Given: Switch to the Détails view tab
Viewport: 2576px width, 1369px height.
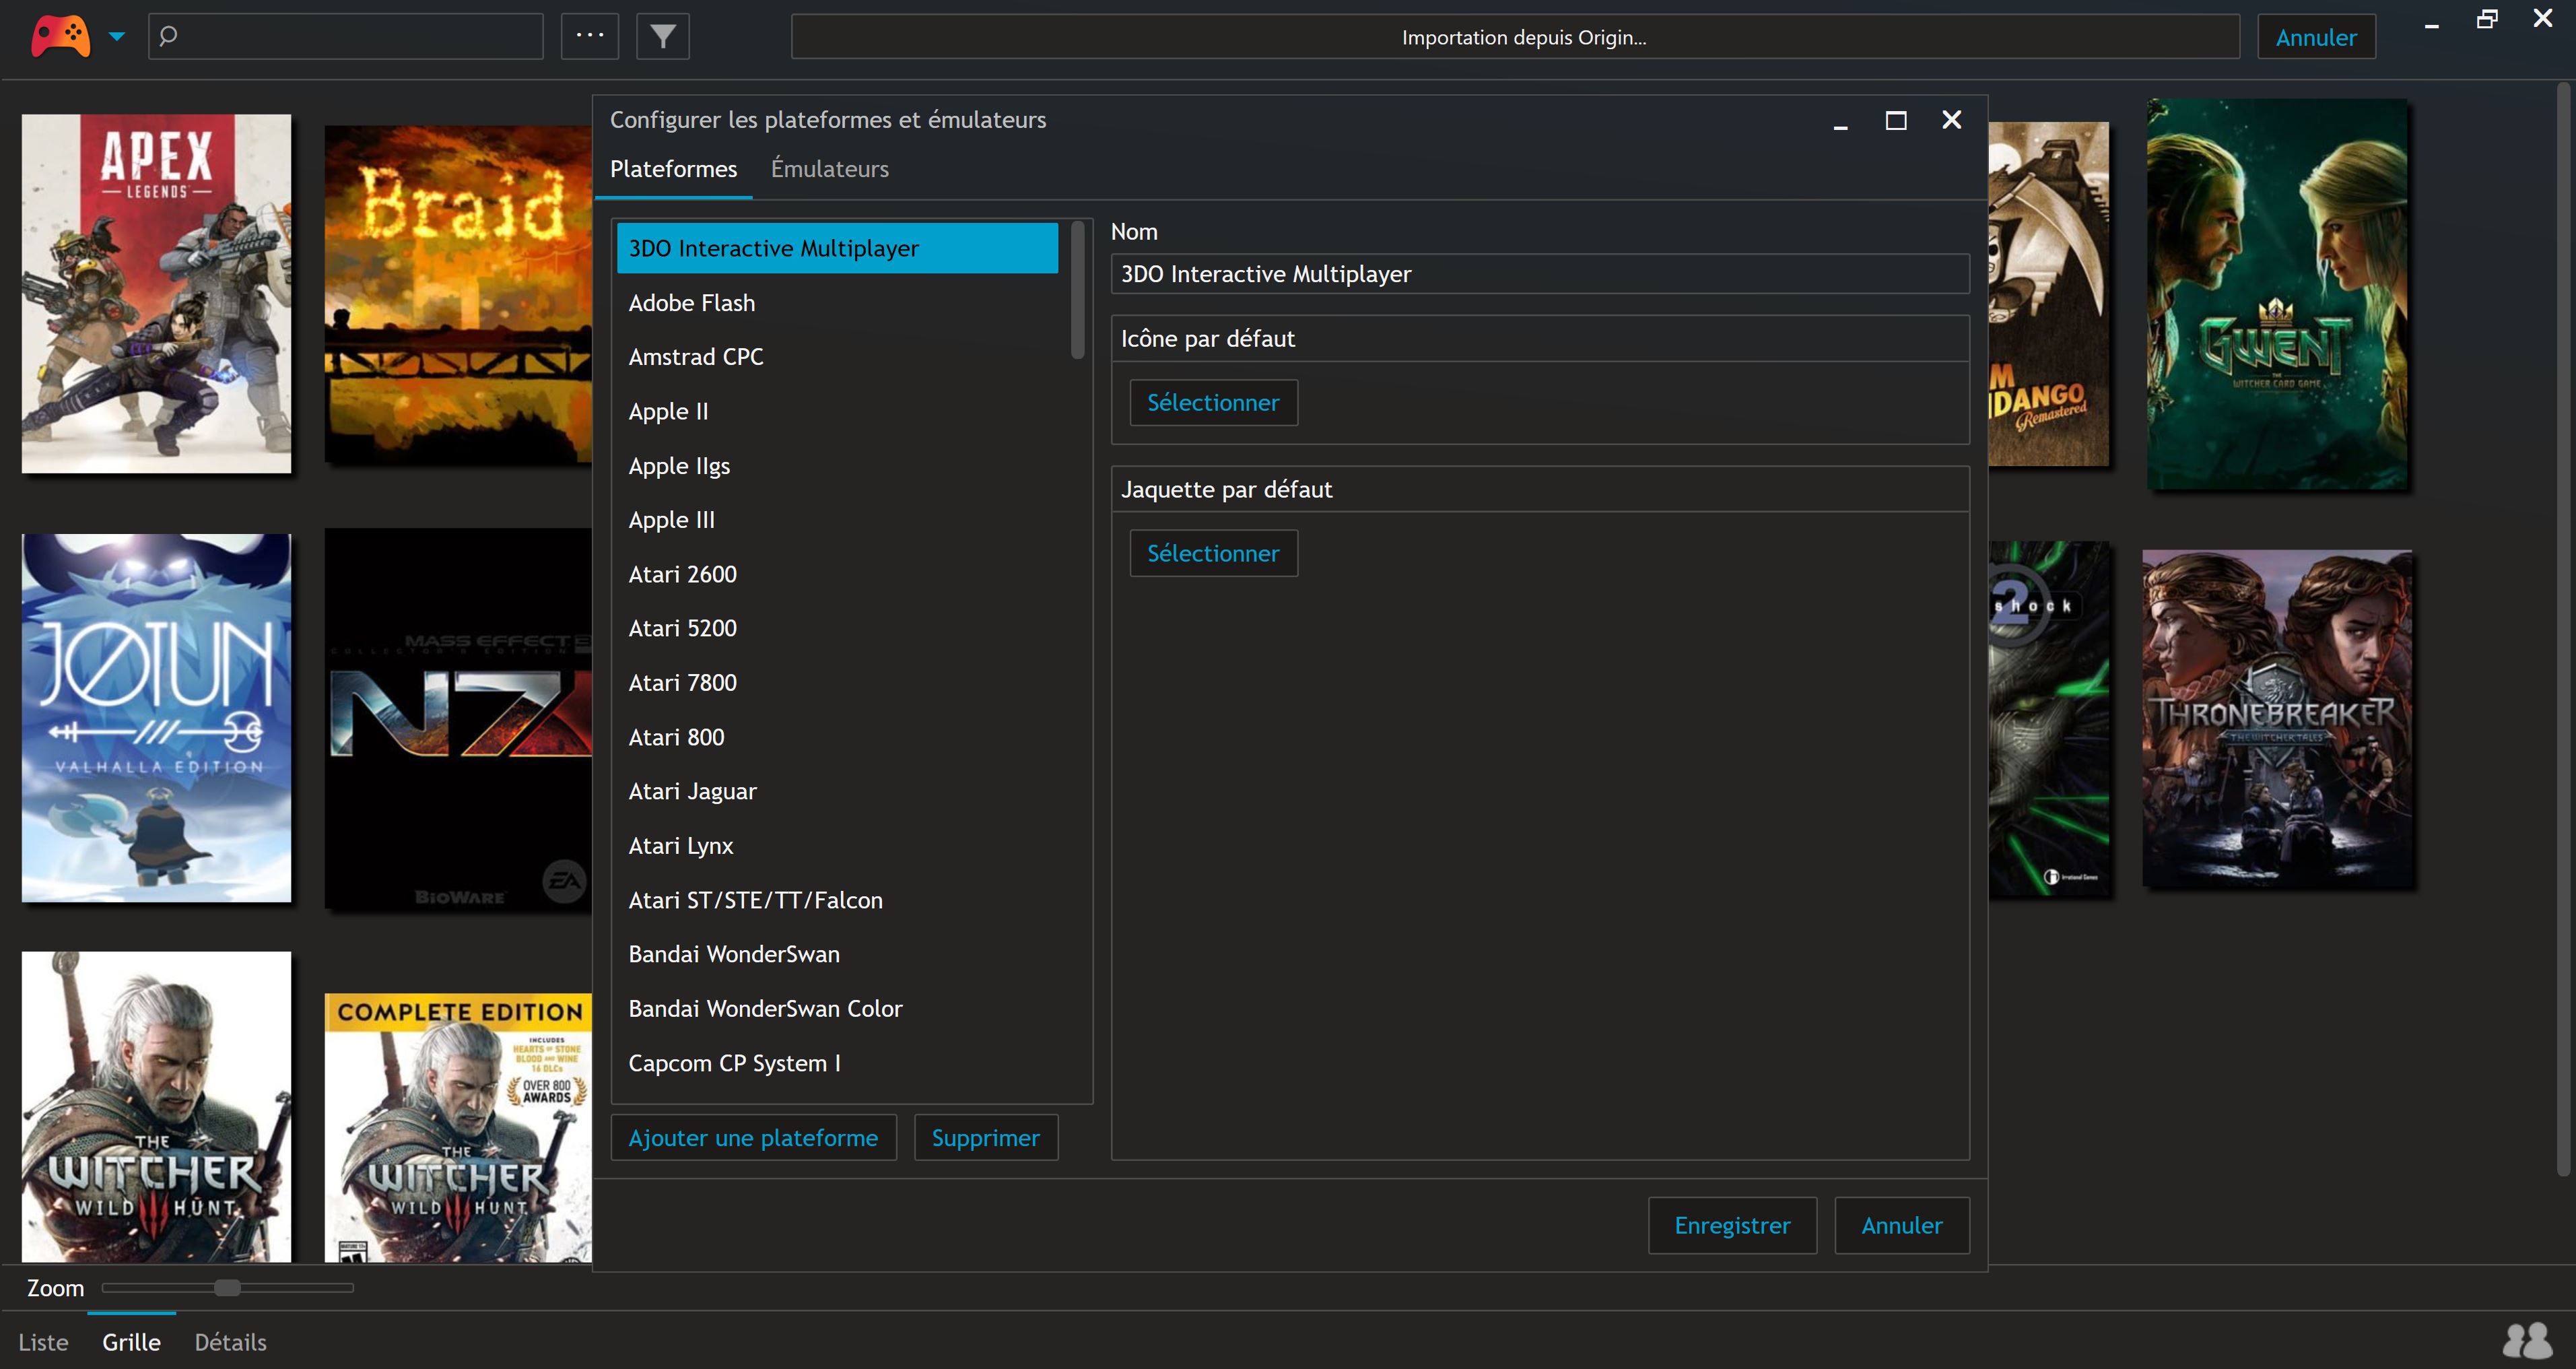Looking at the screenshot, I should point(230,1341).
